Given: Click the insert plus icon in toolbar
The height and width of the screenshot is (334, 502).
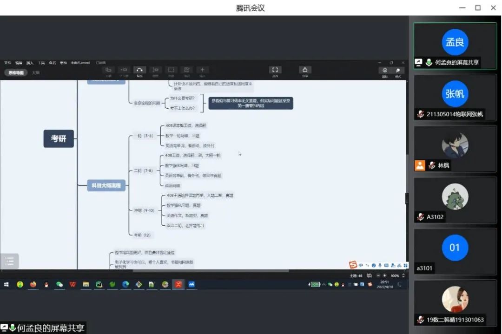Looking at the screenshot, I should [x=202, y=70].
